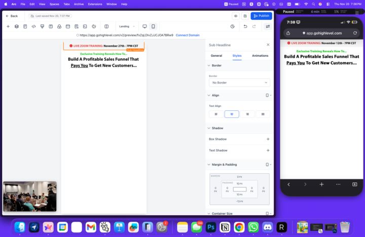Open the Align device selector dropdown
The width and height of the screenshot is (365, 237).
click(x=268, y=95)
